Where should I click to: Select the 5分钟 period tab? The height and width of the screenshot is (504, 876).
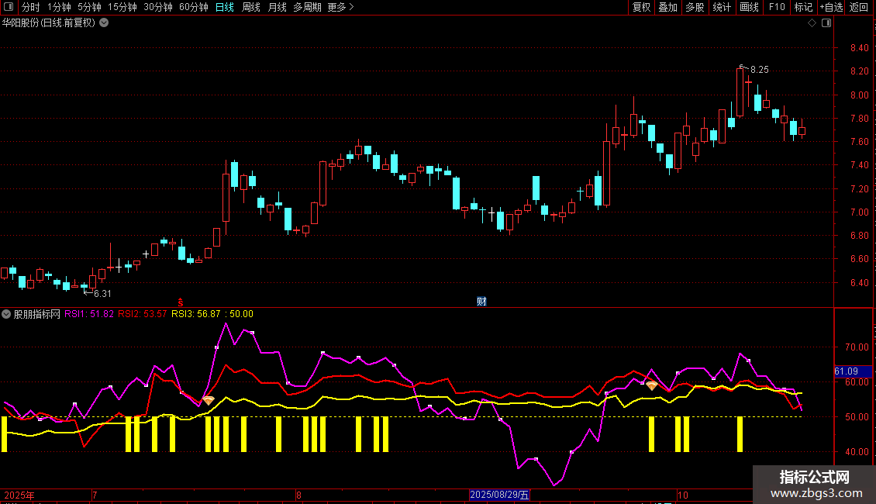(x=89, y=7)
